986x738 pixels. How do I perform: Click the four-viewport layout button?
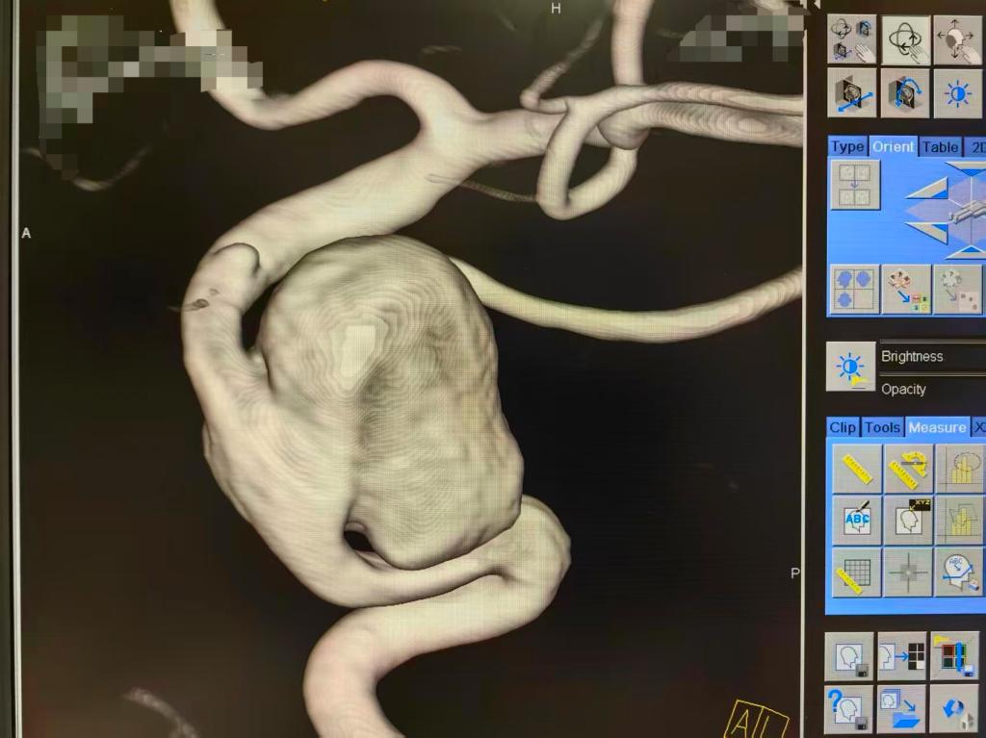click(x=855, y=186)
